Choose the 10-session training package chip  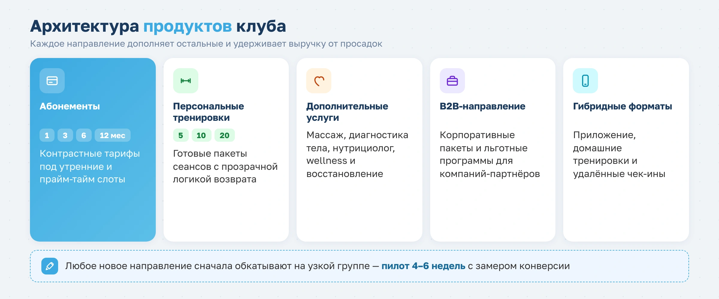click(201, 135)
